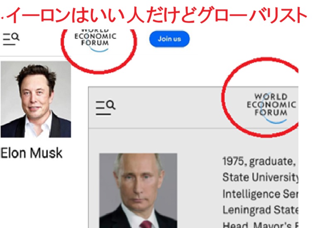Click the 'Intelligence Ser' biography line
This screenshot has width=315, height=228.
point(260,194)
